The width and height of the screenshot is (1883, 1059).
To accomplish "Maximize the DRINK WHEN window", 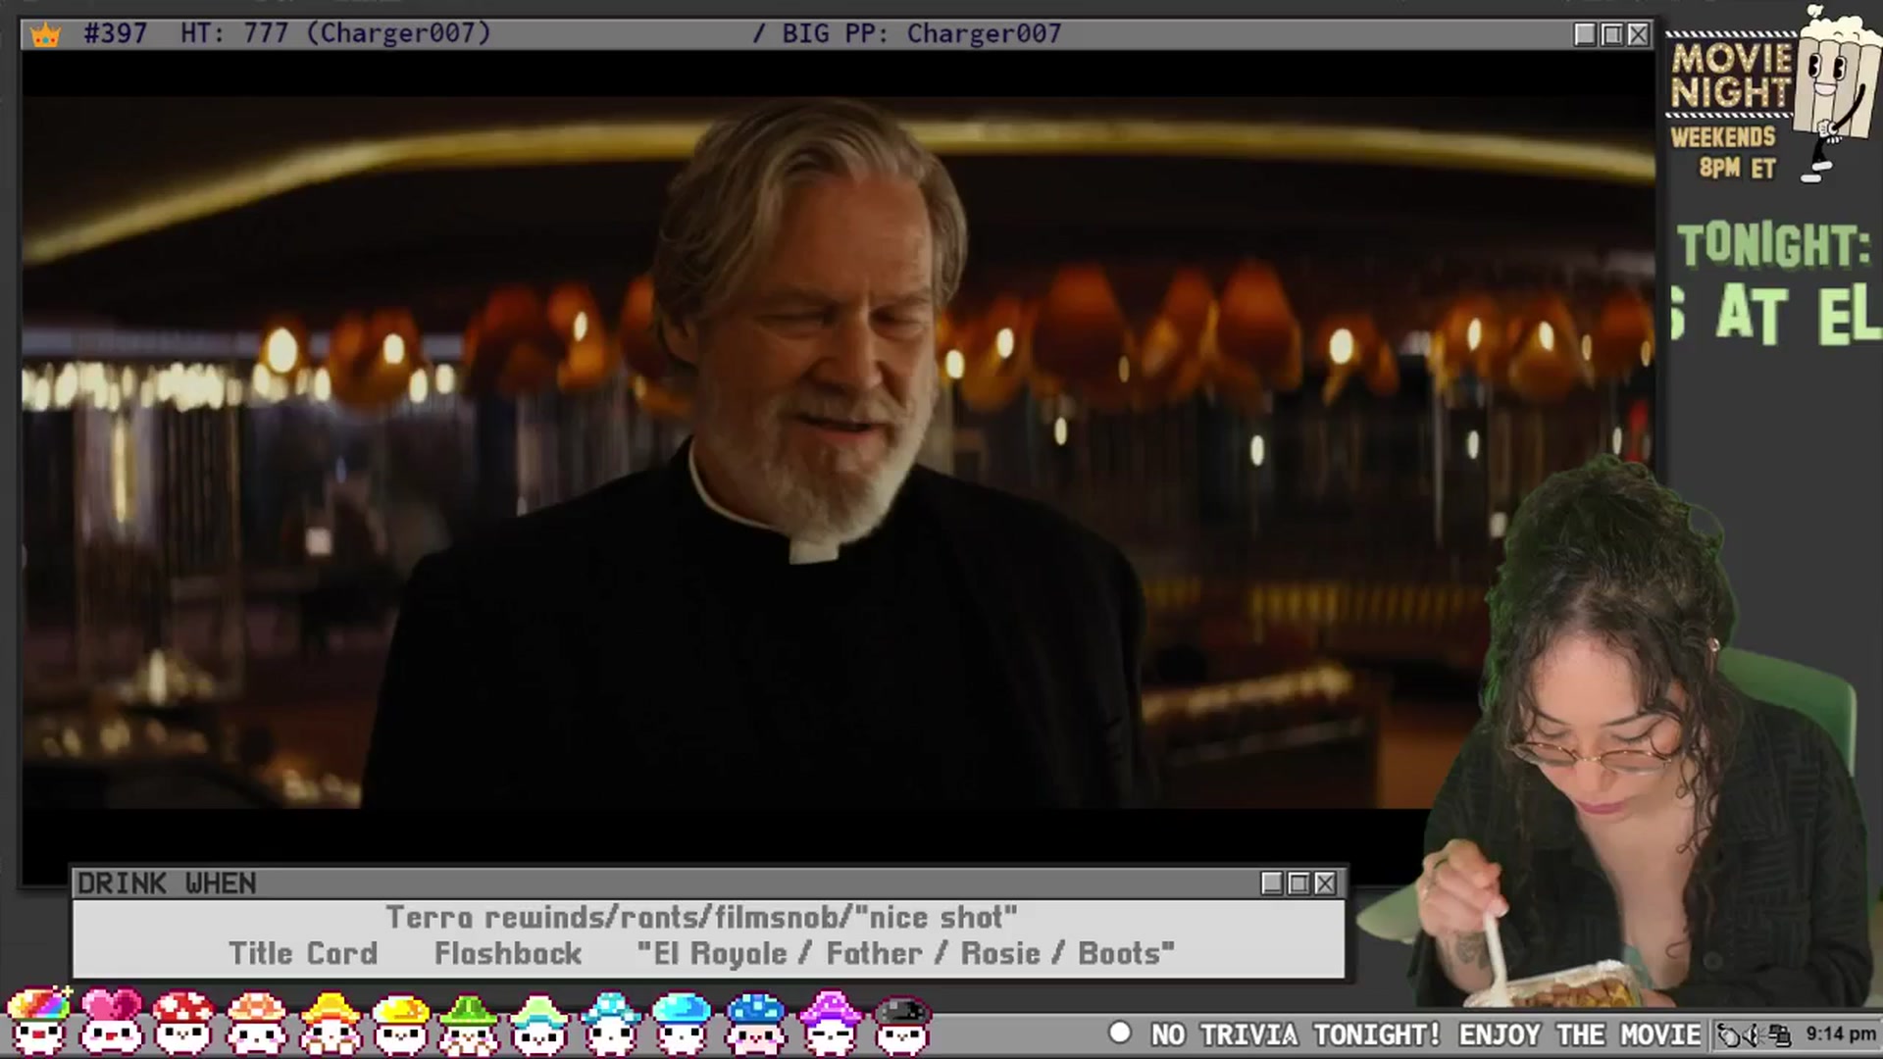I will (x=1298, y=883).
